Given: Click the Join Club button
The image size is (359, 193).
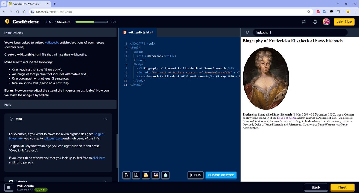Looking at the screenshot, I should 344,22.
